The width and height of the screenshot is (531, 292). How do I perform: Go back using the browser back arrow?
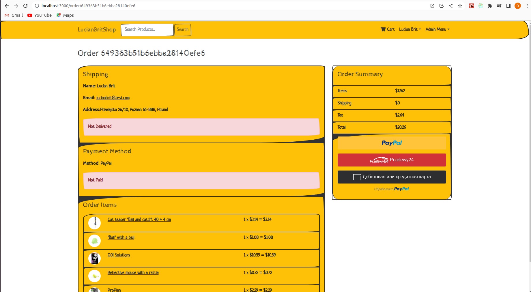(7, 6)
